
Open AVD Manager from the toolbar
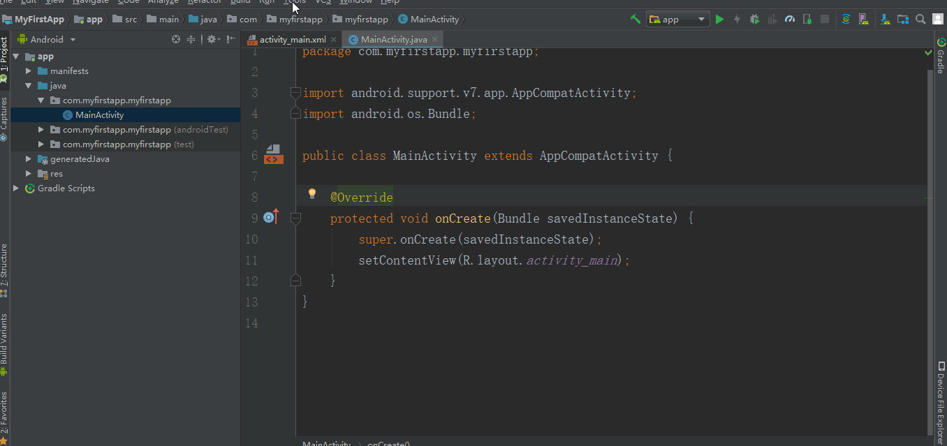864,20
